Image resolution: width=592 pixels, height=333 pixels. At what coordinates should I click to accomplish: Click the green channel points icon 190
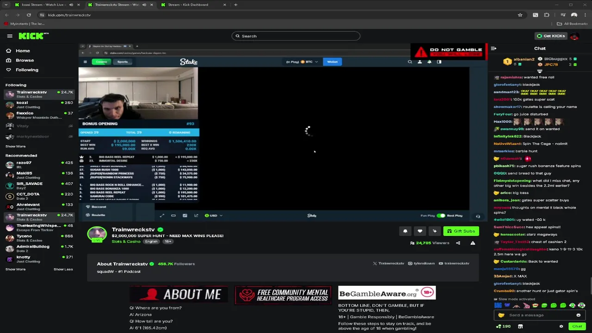[503, 326]
